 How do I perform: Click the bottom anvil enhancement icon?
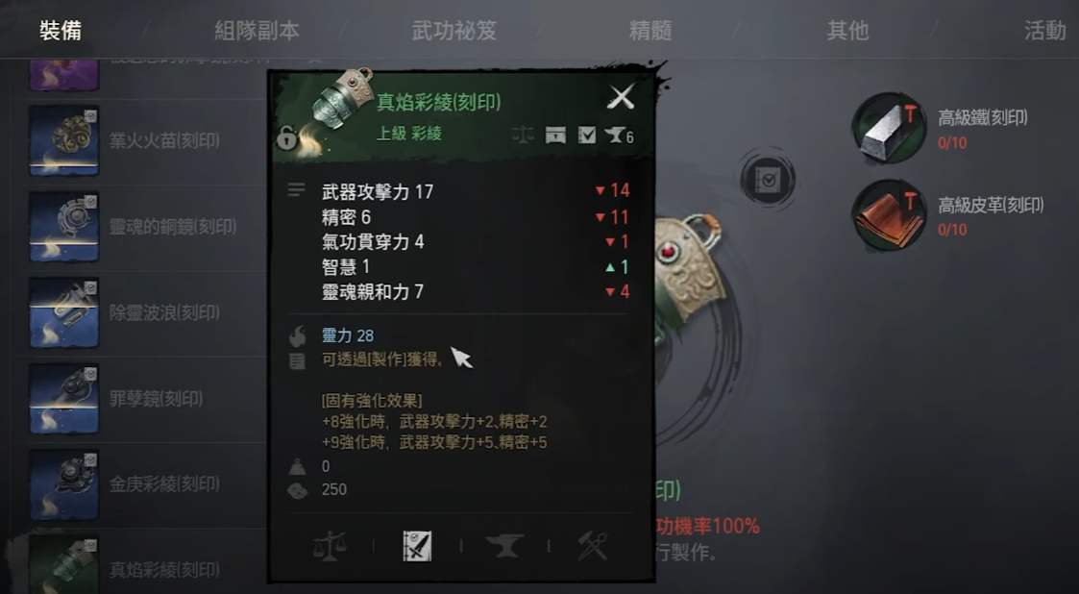click(x=504, y=546)
